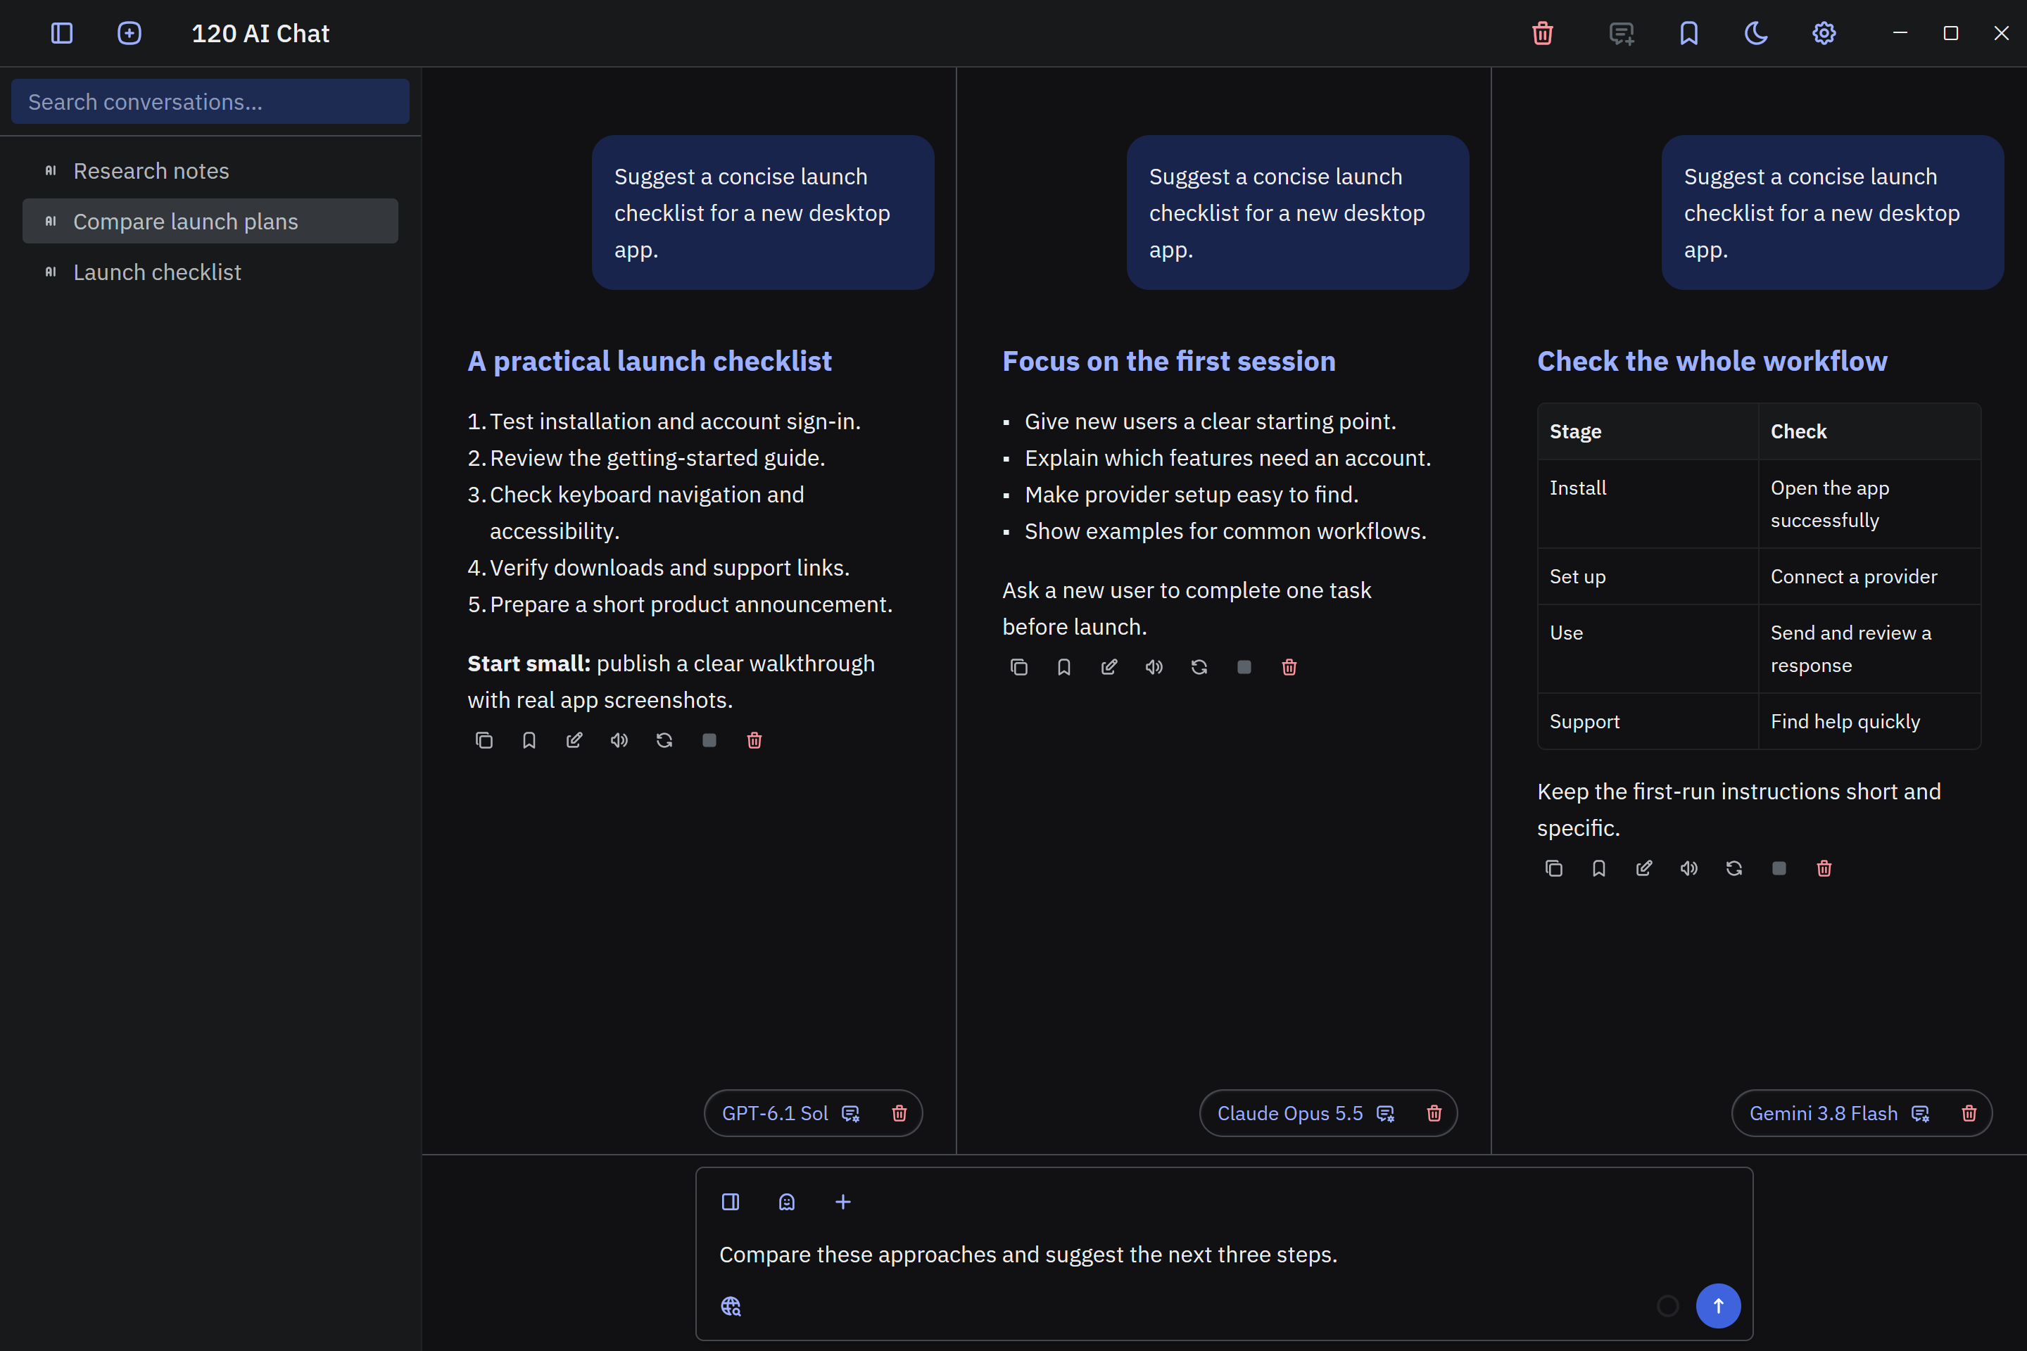Edit the Focus on first session response

coord(1109,667)
